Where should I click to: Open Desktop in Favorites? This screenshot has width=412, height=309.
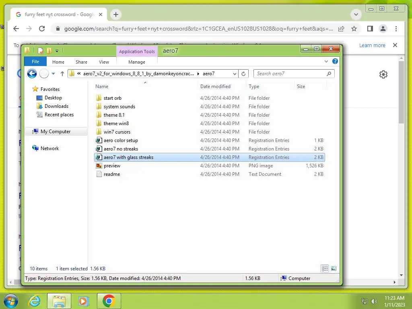[49, 98]
